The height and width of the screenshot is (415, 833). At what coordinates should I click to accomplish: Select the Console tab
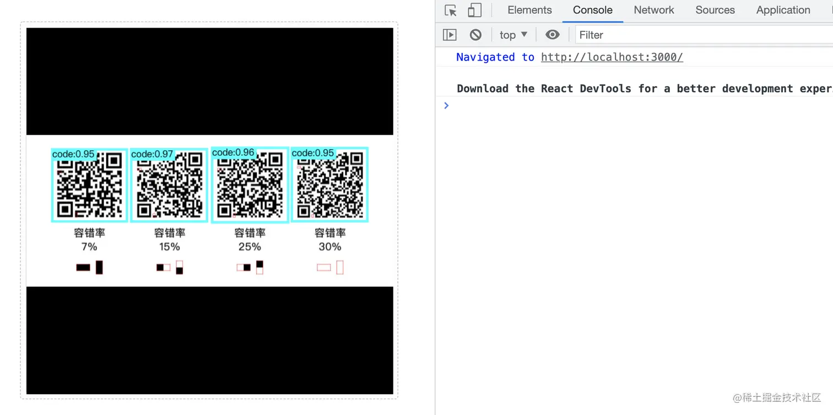tap(592, 10)
